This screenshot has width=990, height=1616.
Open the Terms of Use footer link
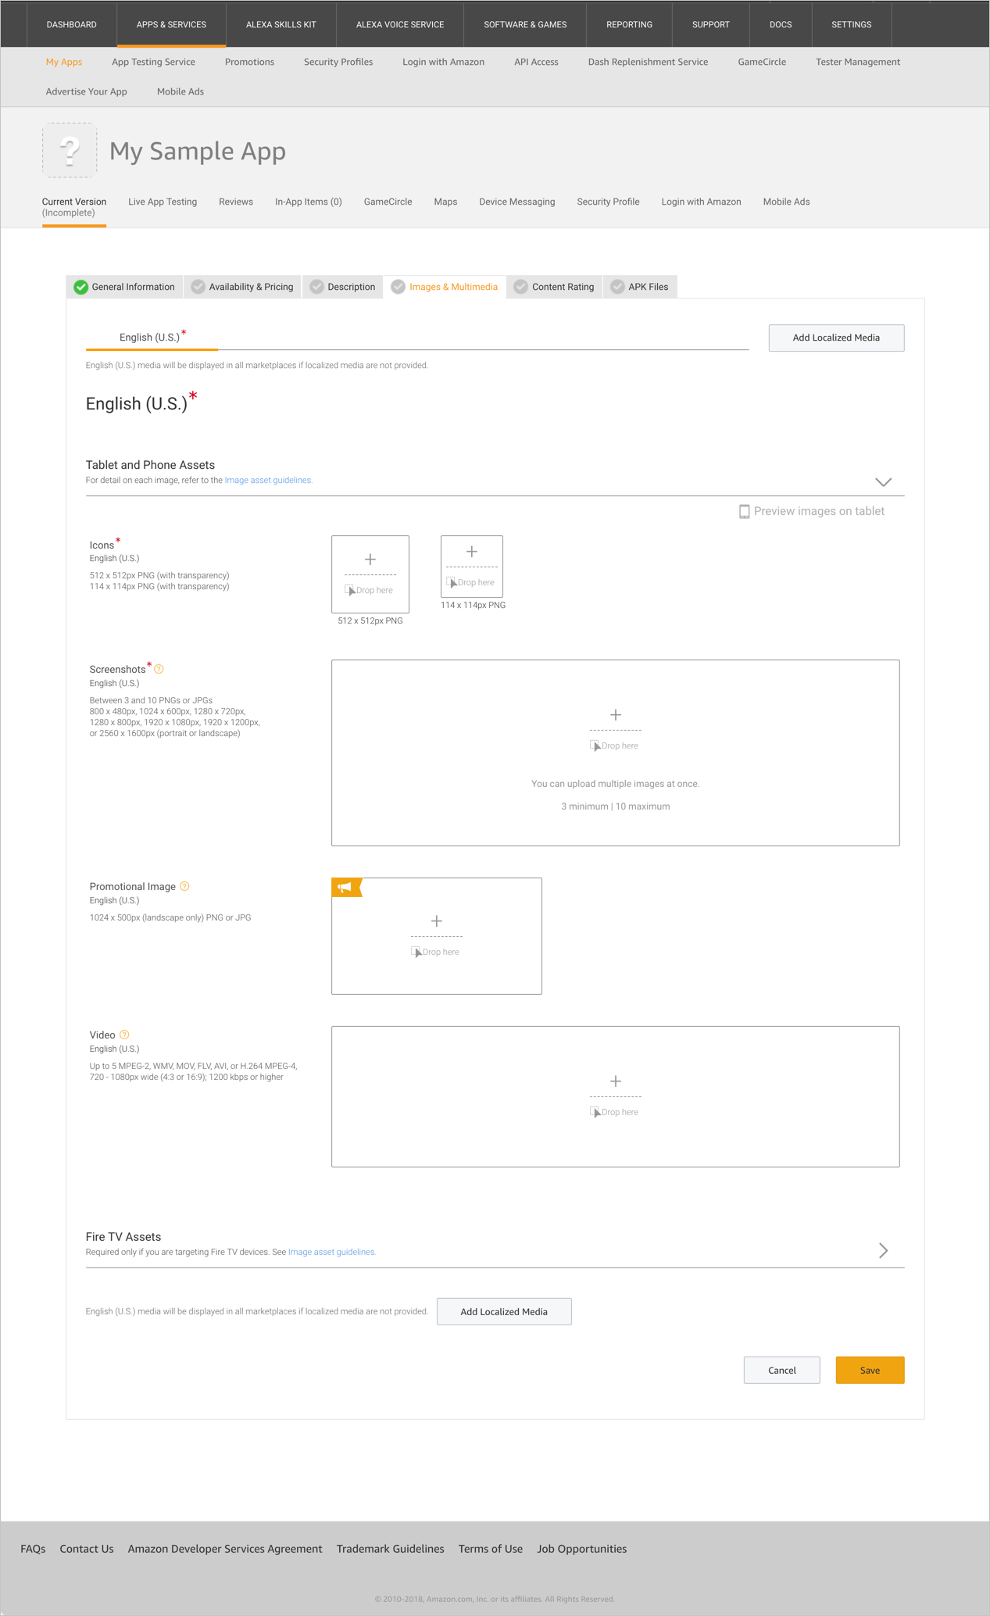click(x=491, y=1549)
